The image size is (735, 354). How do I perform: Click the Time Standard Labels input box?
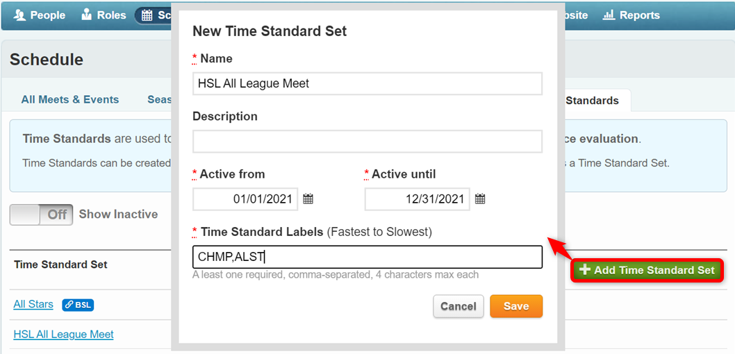(367, 257)
